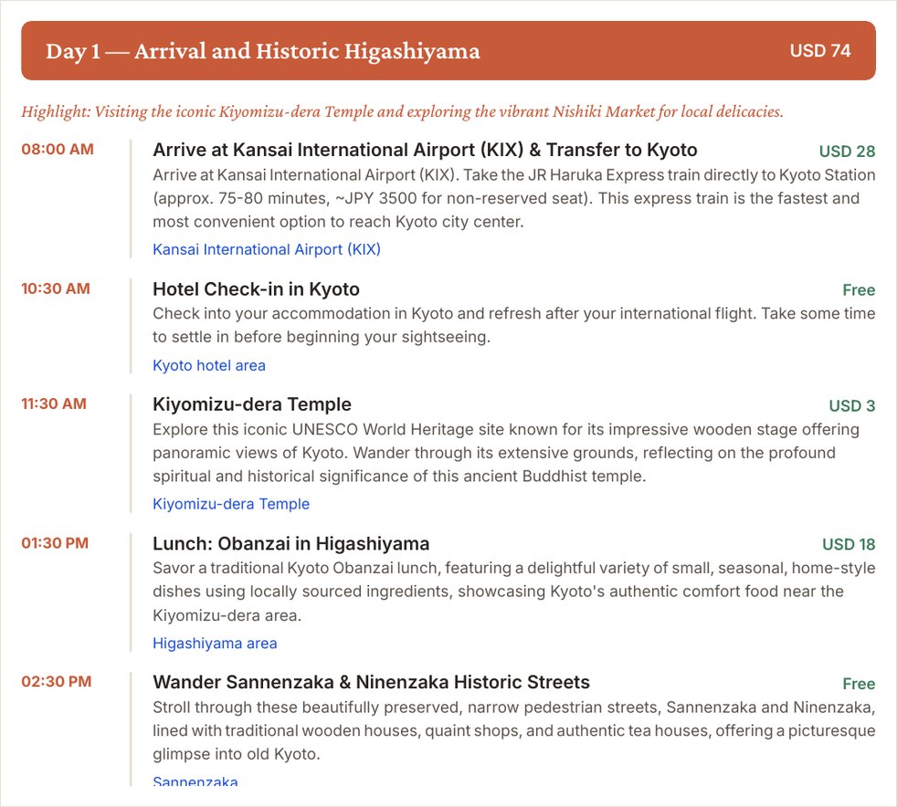Screen dimensions: 897x807
Task: Click the JR Haruka Express description paragraph
Action: point(513,198)
